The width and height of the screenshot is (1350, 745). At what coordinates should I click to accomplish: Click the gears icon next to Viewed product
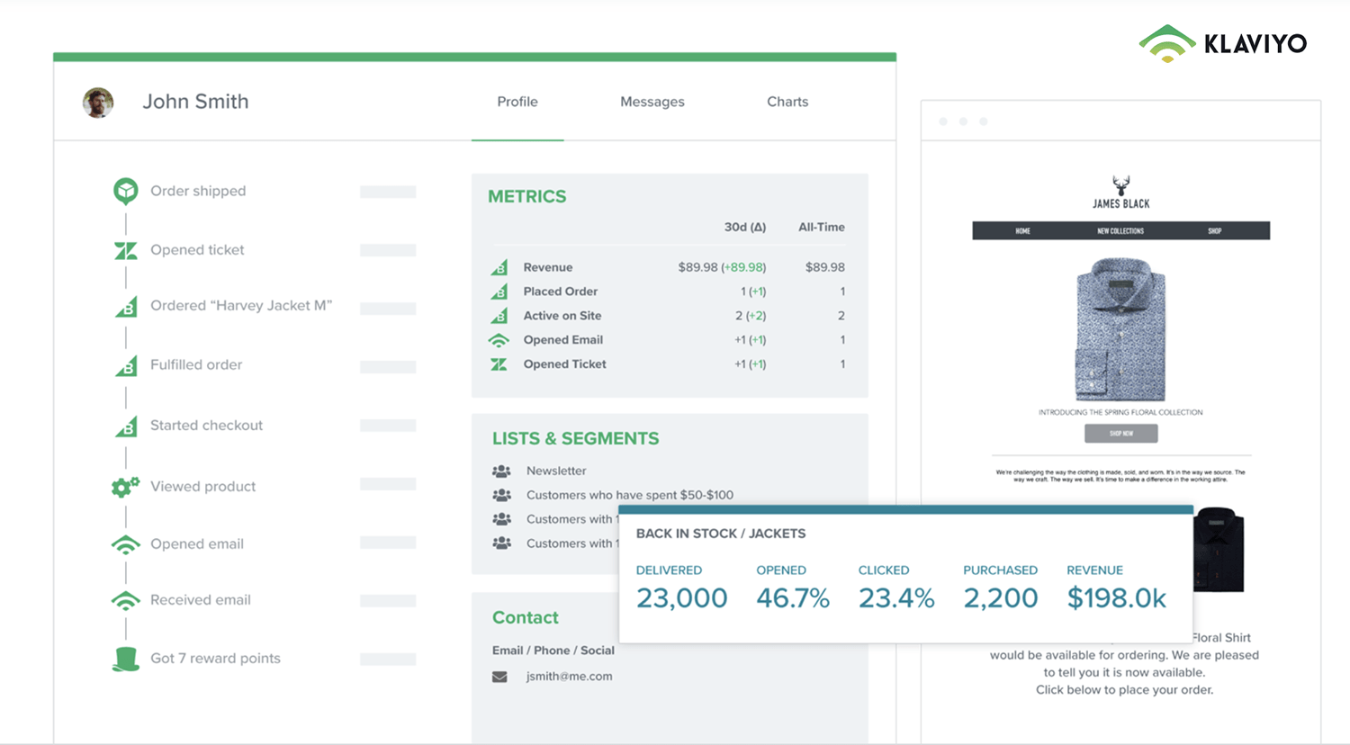coord(125,487)
